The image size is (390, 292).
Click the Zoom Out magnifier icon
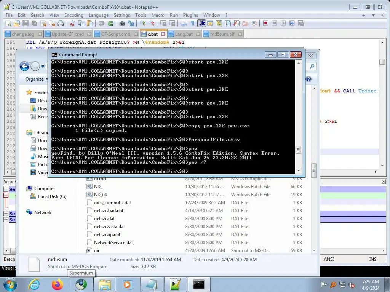(152, 23)
